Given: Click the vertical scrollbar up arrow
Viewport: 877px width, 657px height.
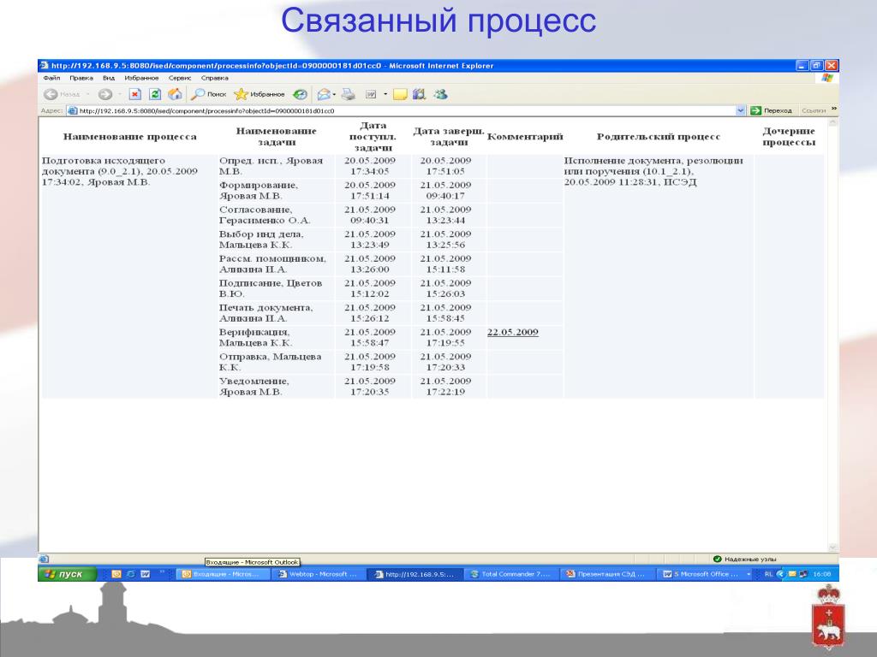Looking at the screenshot, I should (832, 121).
